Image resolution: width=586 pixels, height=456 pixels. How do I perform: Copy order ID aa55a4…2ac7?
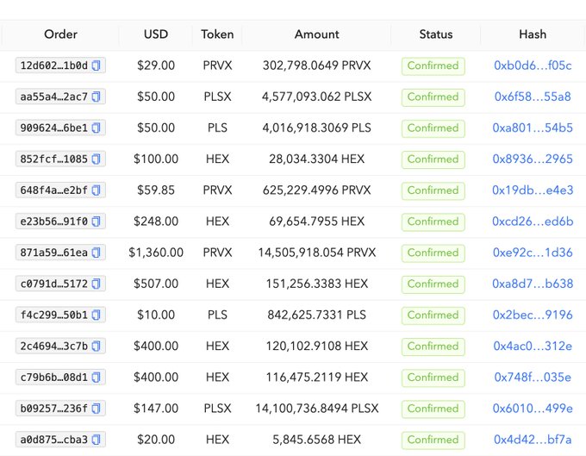coord(96,97)
